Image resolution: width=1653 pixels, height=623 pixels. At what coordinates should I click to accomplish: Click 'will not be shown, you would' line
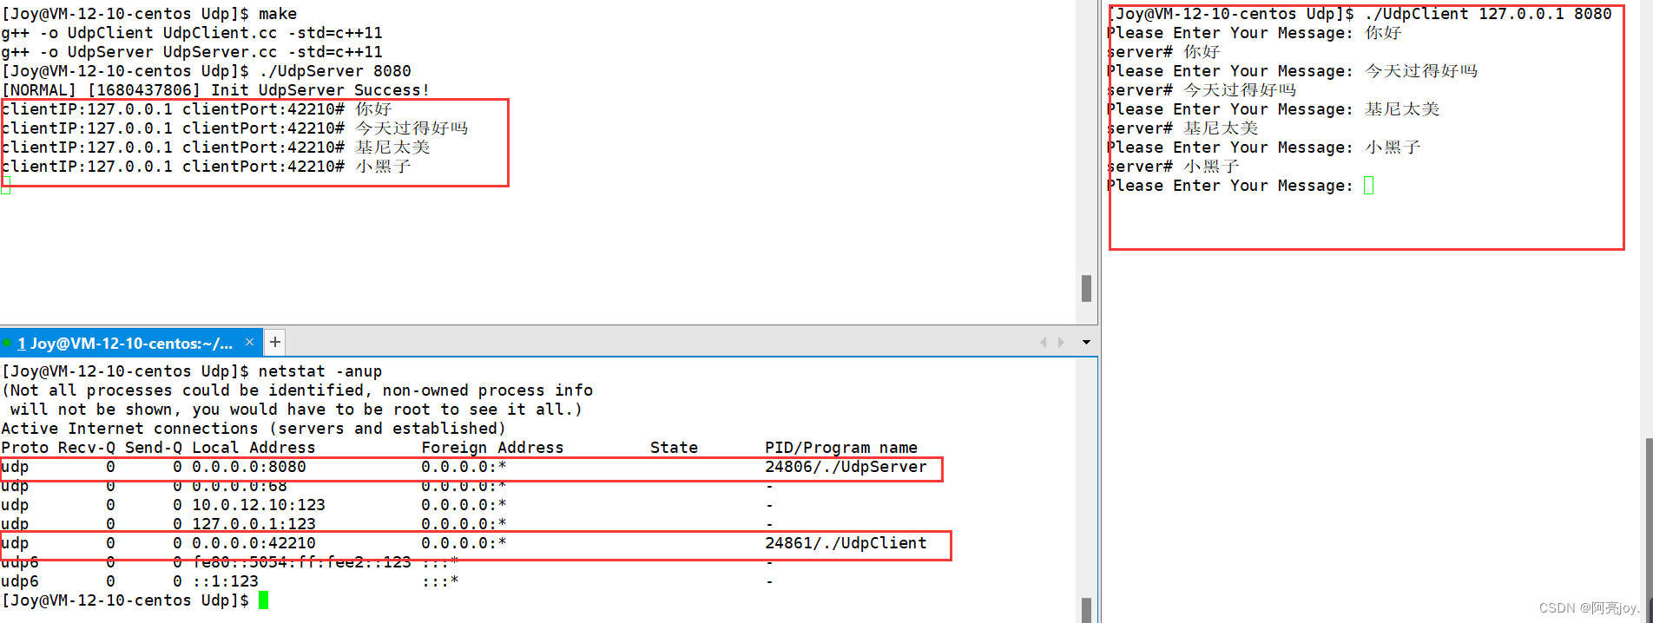click(296, 410)
